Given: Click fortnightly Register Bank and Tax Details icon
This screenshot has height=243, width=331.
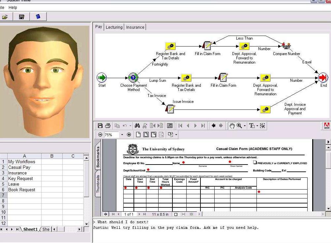Looking at the screenshot, I should 170,46.
